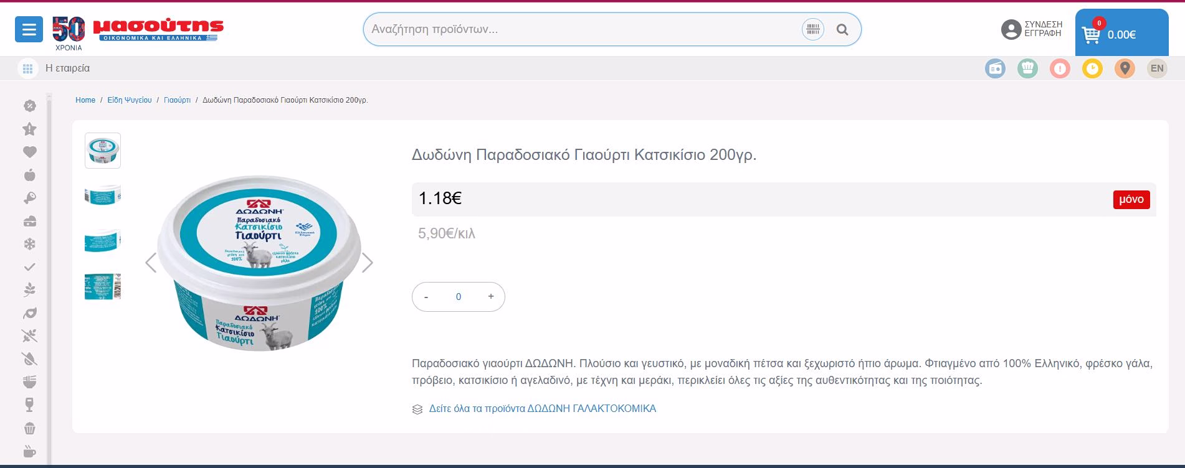Select the gluten-free crossed wheat category

[30, 336]
